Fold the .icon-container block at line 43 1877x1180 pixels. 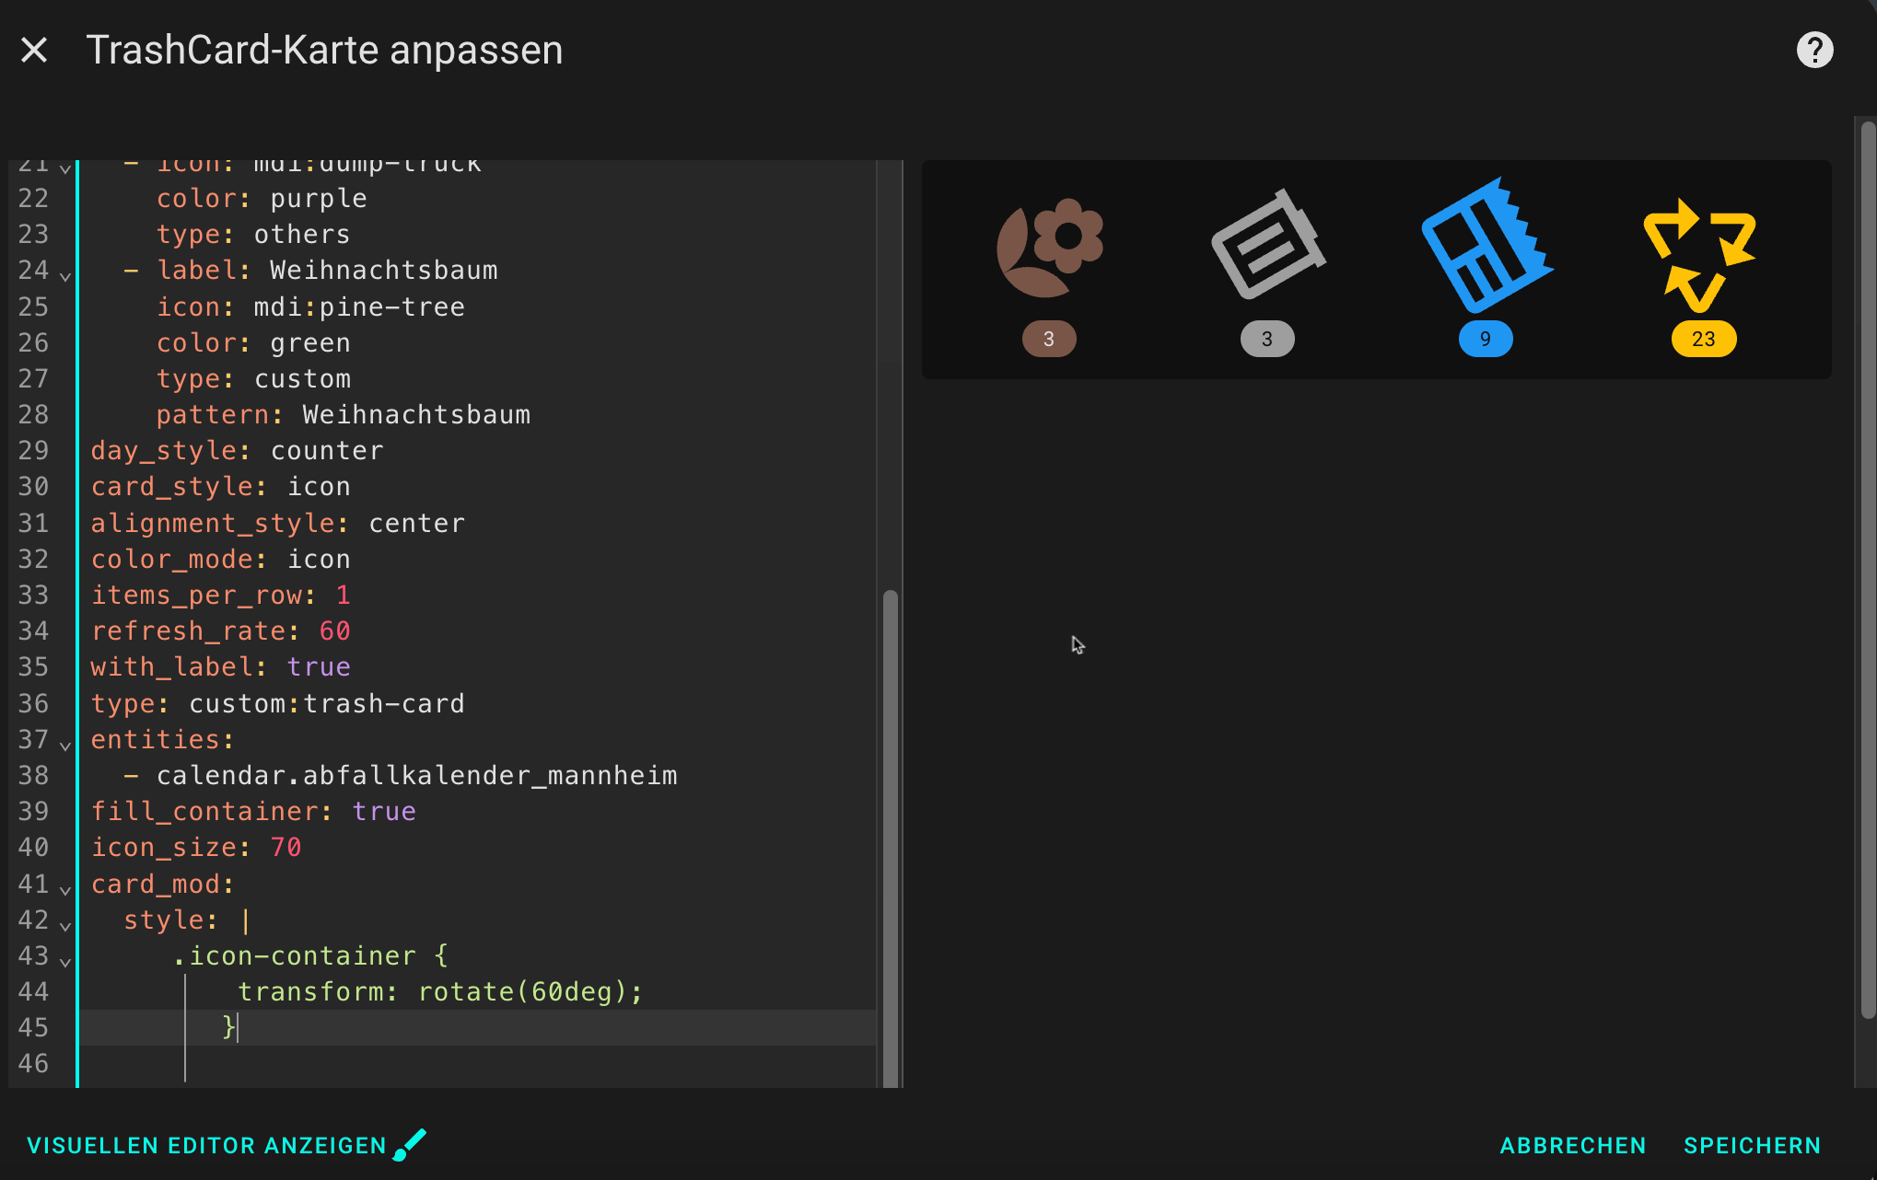click(65, 961)
